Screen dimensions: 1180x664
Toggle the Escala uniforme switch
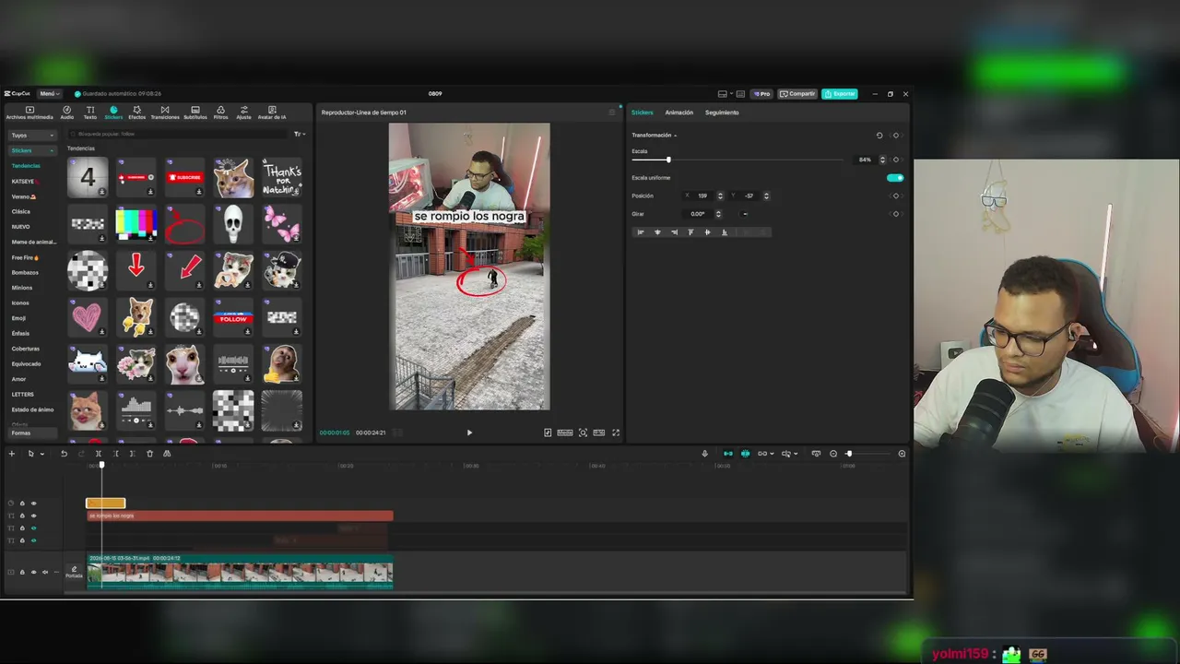coord(895,178)
